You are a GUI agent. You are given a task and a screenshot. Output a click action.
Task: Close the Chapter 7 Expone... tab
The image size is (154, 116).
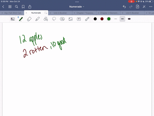click(x=74, y=13)
